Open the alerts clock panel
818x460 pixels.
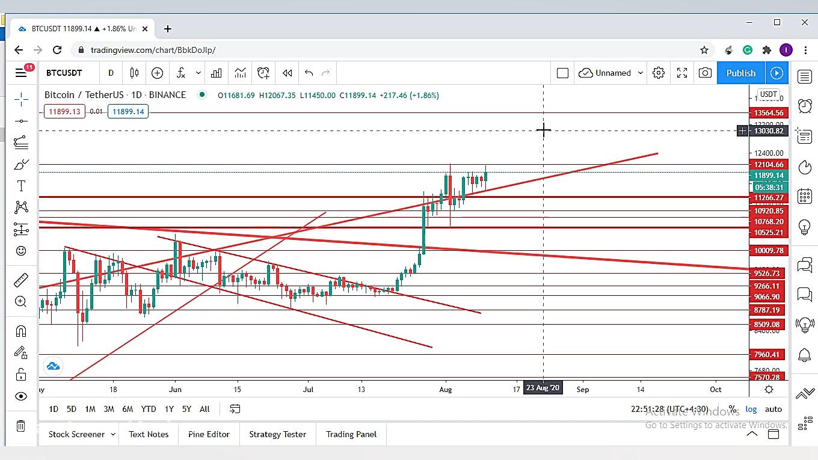pos(805,106)
